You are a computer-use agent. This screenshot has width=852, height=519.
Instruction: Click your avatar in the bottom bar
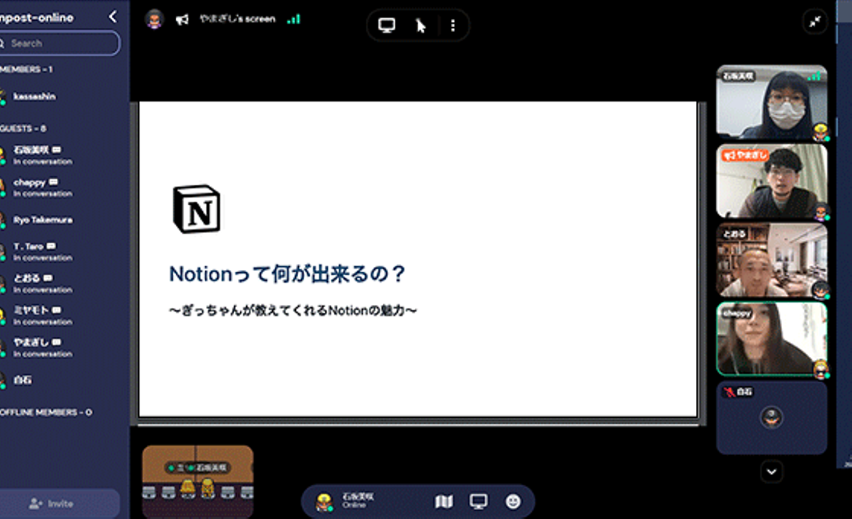click(x=324, y=502)
